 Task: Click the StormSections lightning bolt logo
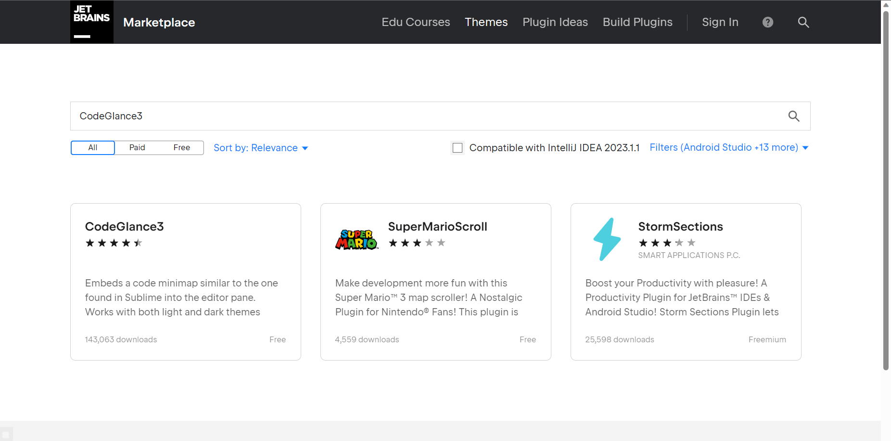click(x=607, y=239)
